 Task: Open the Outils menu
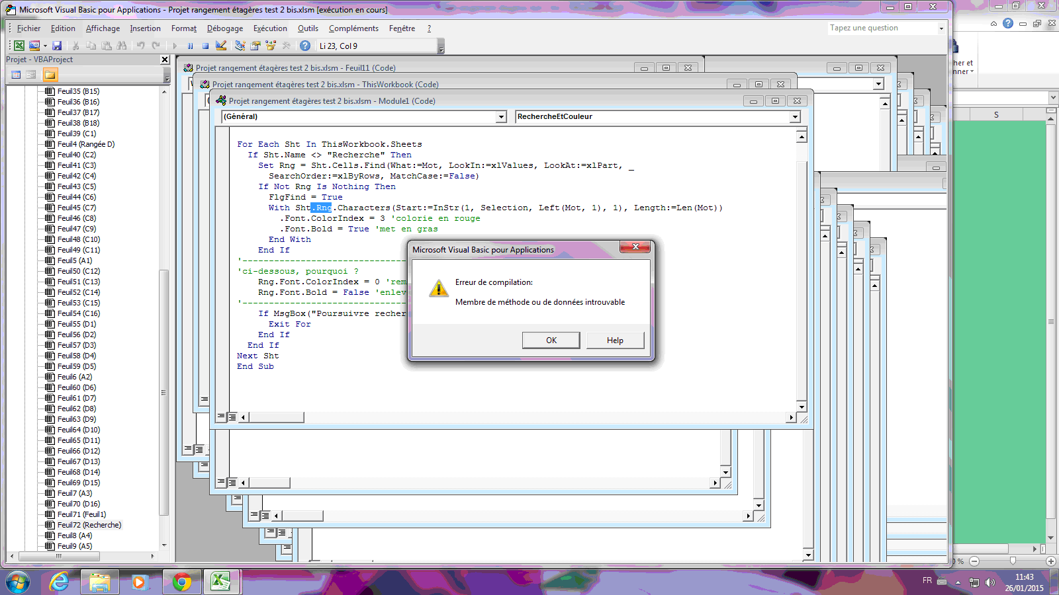308,28
